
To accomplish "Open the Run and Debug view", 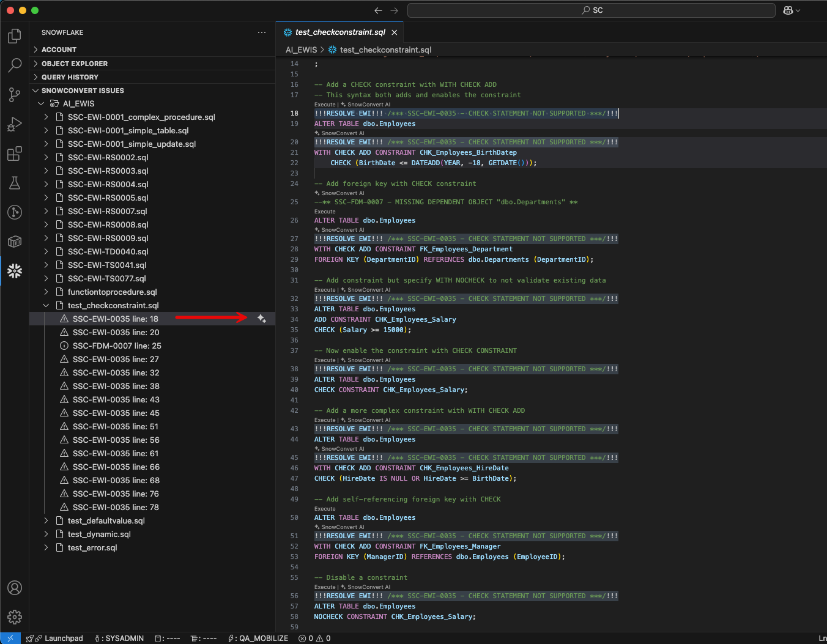I will [x=15, y=124].
